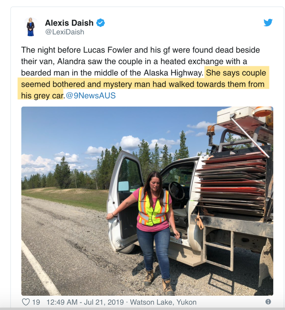285x310 pixels.
Task: Click the highlighted 'his grey car' phrase
Action: pos(42,96)
